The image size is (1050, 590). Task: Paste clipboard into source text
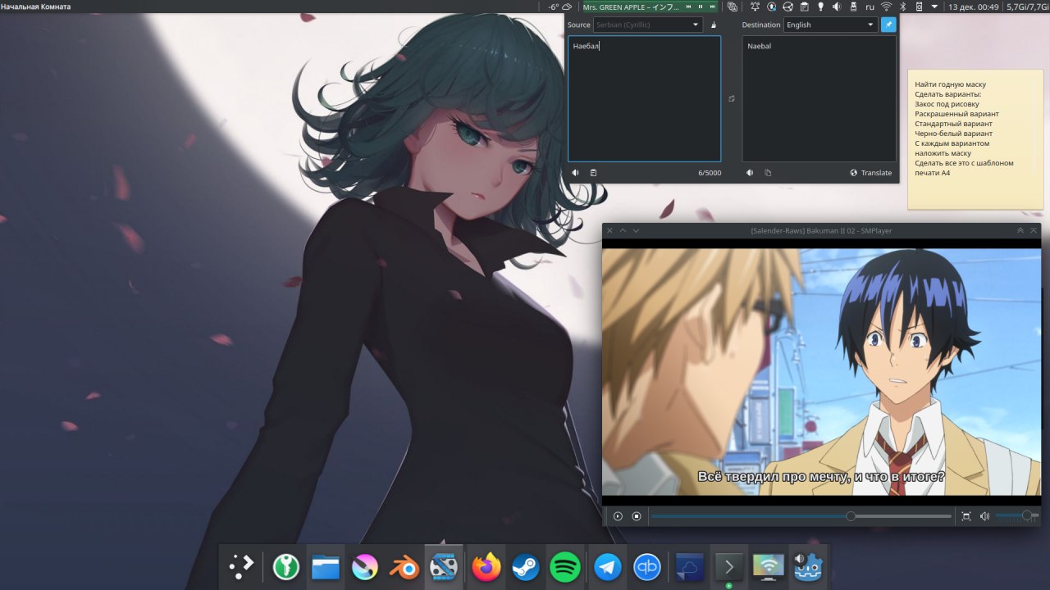pos(593,173)
